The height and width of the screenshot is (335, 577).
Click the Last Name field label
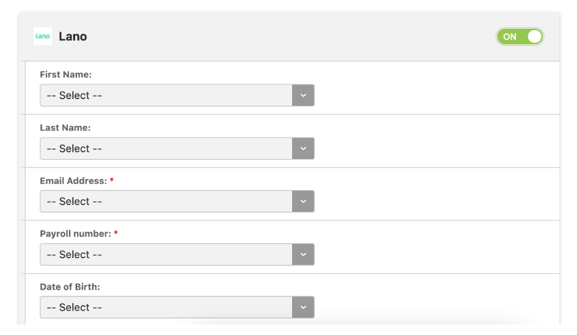tap(65, 128)
